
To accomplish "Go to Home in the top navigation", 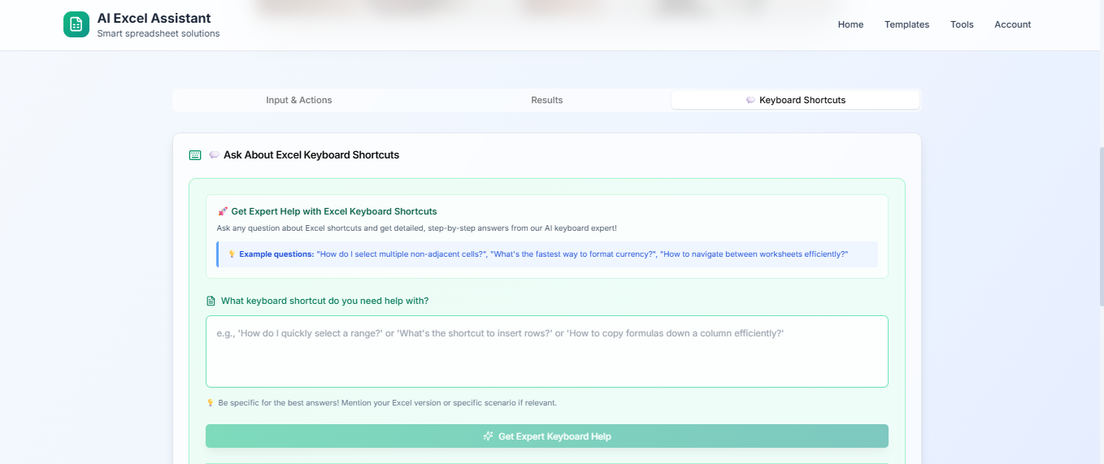I will click(850, 24).
